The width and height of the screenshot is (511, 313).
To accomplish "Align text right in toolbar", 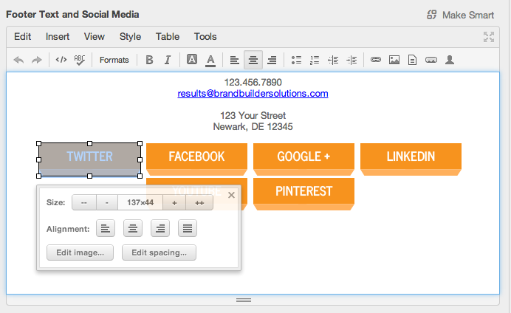I will [272, 60].
